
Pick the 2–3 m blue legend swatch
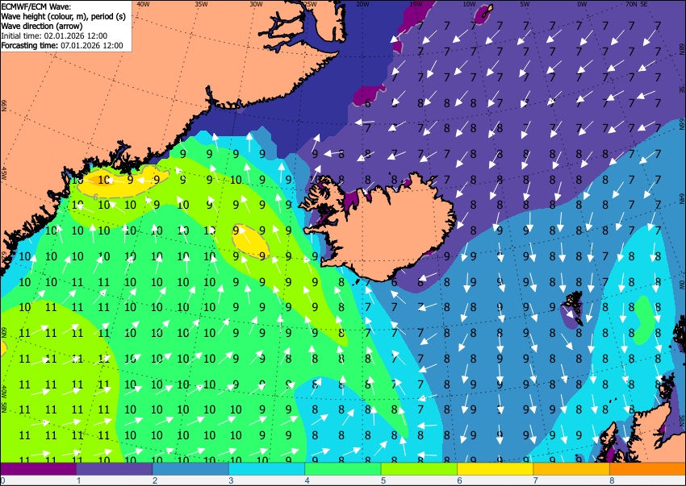(190, 468)
